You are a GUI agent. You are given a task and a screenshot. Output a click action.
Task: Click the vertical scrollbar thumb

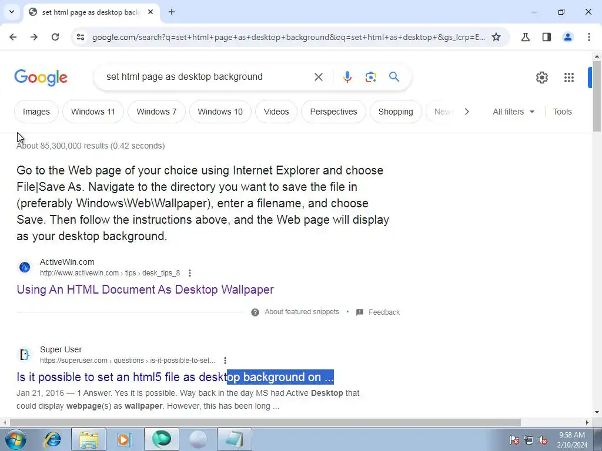[x=597, y=96]
